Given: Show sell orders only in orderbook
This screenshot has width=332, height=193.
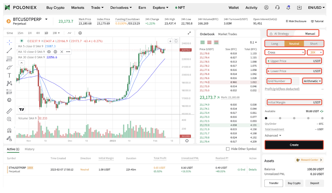Looking at the screenshot, I should [x=209, y=42].
